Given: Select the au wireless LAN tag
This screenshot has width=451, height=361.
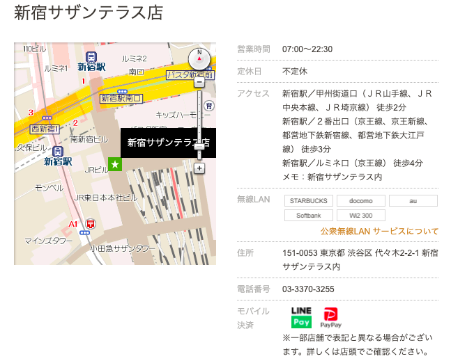Looking at the screenshot, I should click(x=413, y=201).
